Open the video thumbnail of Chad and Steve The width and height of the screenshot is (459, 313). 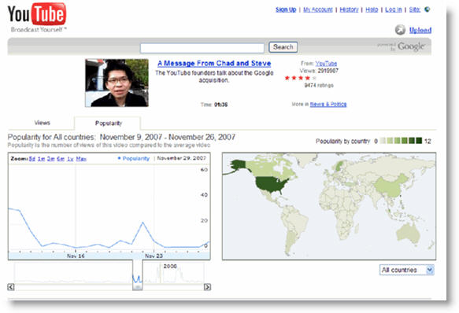pyautogui.click(x=117, y=83)
